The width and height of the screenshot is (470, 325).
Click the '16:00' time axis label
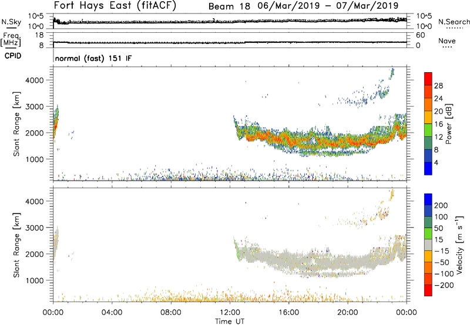coord(288,313)
